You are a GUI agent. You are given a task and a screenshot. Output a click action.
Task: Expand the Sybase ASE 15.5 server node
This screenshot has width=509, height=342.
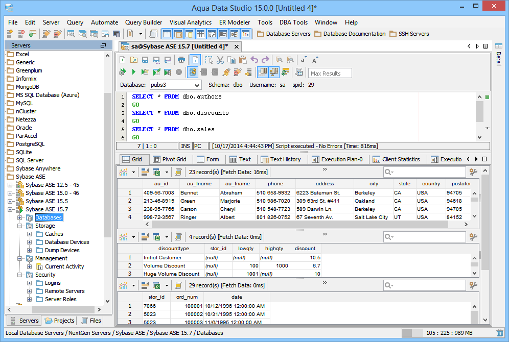tap(10, 201)
